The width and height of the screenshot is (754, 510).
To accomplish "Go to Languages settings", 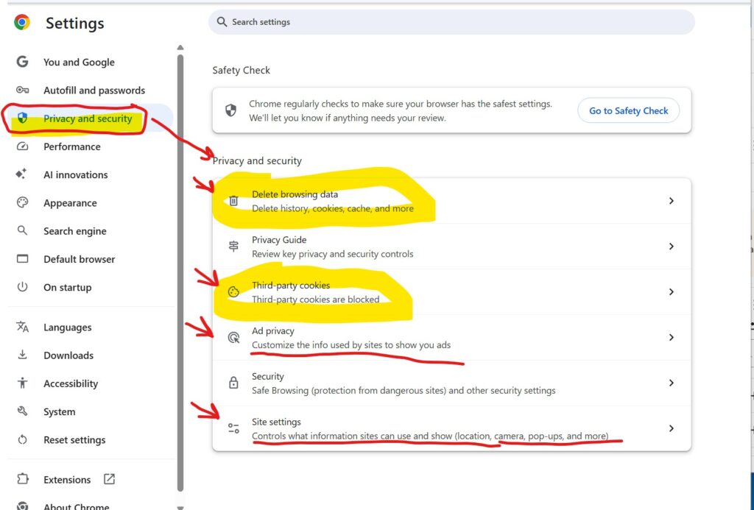I will [x=67, y=327].
